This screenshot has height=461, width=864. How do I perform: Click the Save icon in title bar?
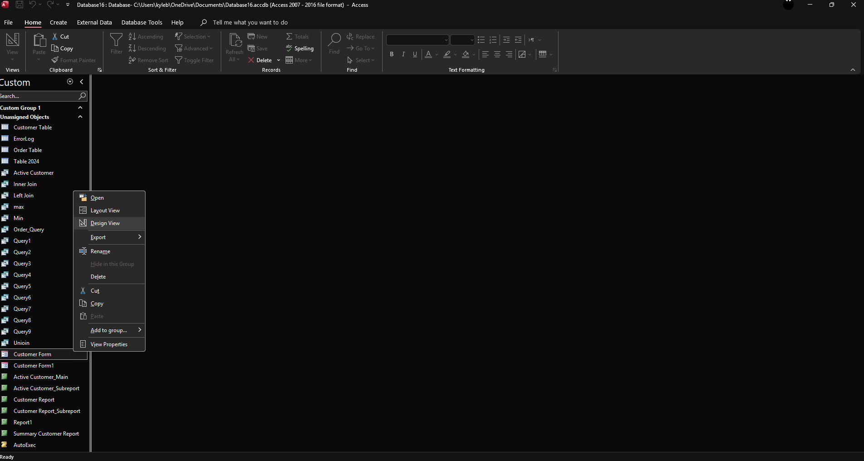click(19, 5)
